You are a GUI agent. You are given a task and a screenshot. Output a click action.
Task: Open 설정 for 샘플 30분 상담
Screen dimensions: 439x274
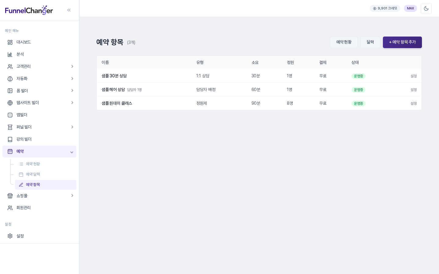tap(414, 76)
